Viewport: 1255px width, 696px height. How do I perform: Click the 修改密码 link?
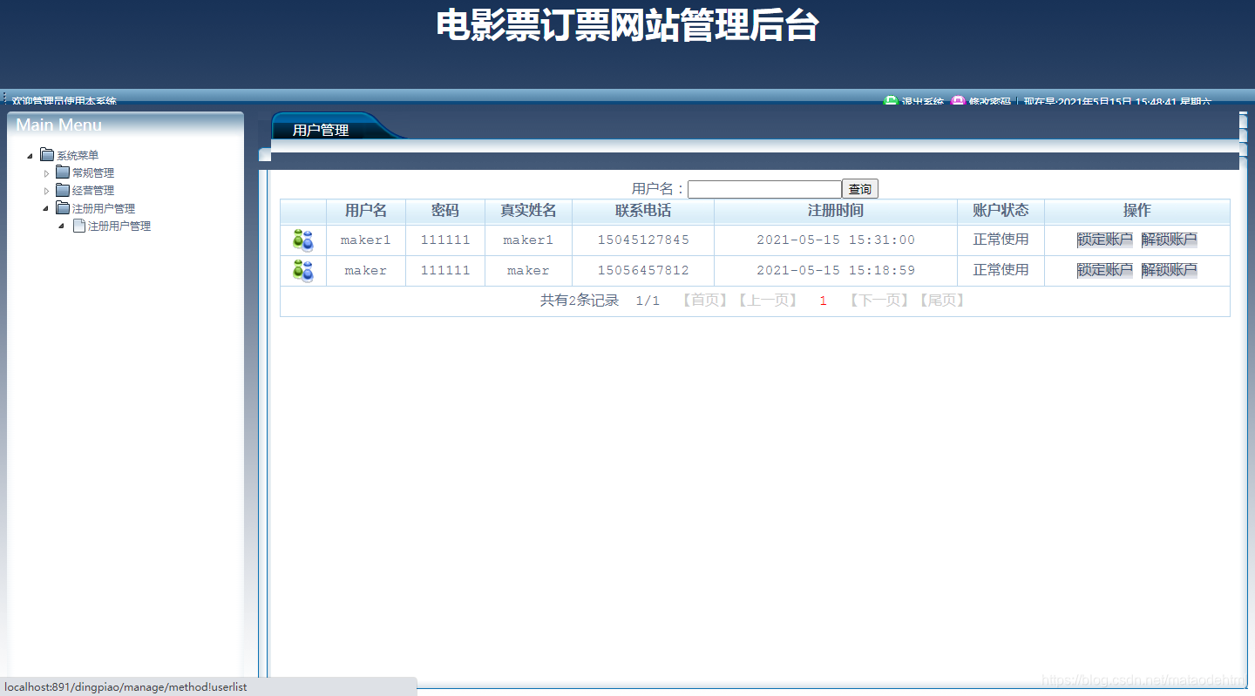(x=990, y=101)
